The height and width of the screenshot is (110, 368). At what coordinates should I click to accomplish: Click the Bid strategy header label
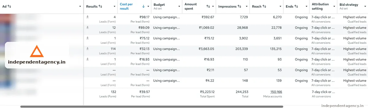[349, 5]
